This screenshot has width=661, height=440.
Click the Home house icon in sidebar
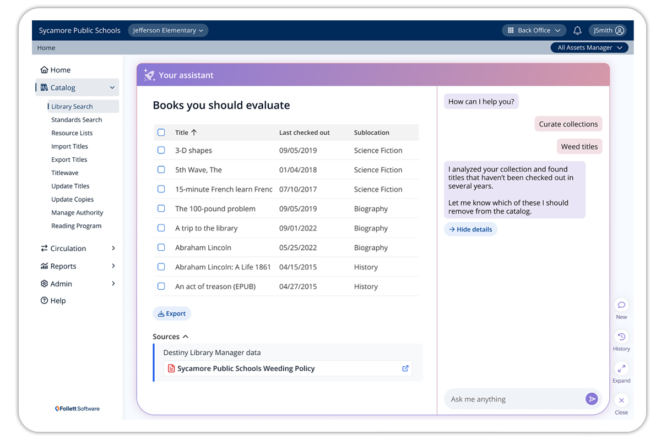(44, 70)
